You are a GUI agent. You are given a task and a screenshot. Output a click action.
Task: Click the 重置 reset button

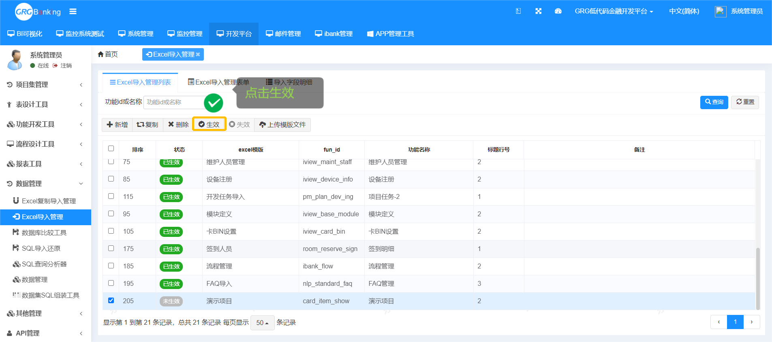745,102
